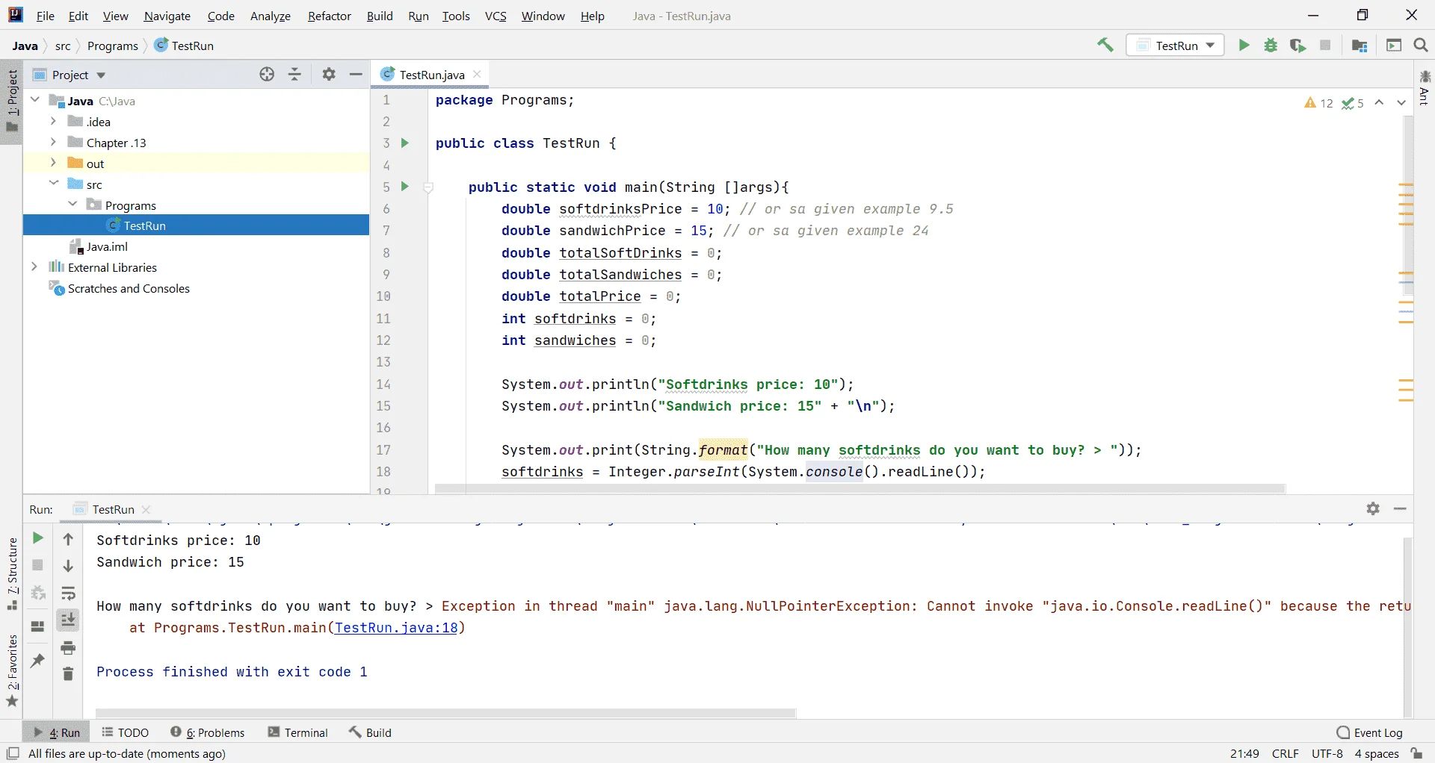Print the console output
The width and height of the screenshot is (1435, 763).
(68, 647)
